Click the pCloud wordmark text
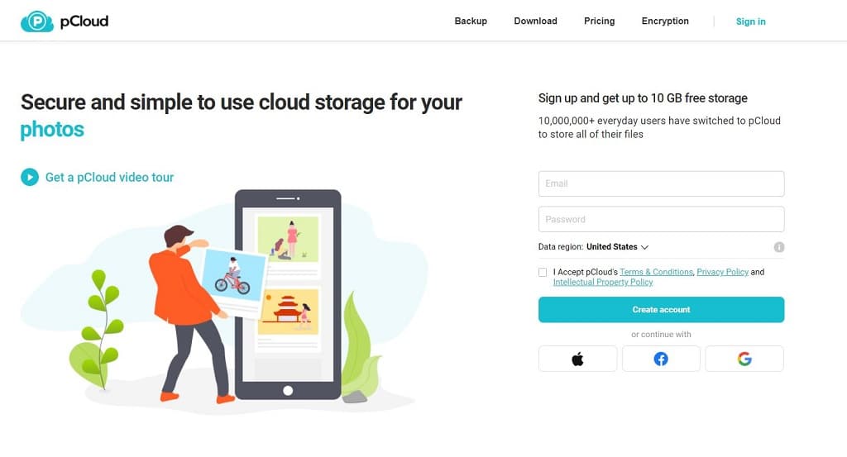Viewport: 847px width, 457px height. pyautogui.click(x=84, y=21)
